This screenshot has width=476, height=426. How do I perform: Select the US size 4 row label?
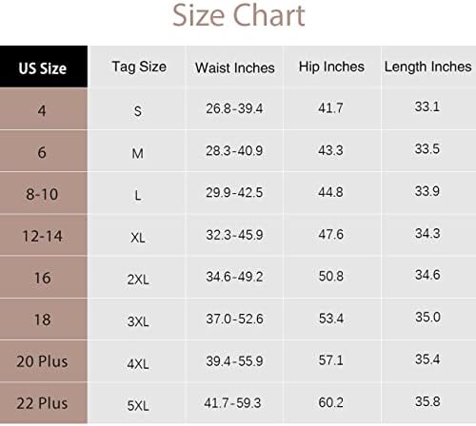(44, 108)
